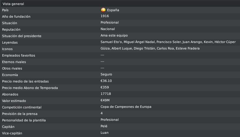Select the Abonados 17718 value
The height and width of the screenshot is (137, 240).
[106, 94]
